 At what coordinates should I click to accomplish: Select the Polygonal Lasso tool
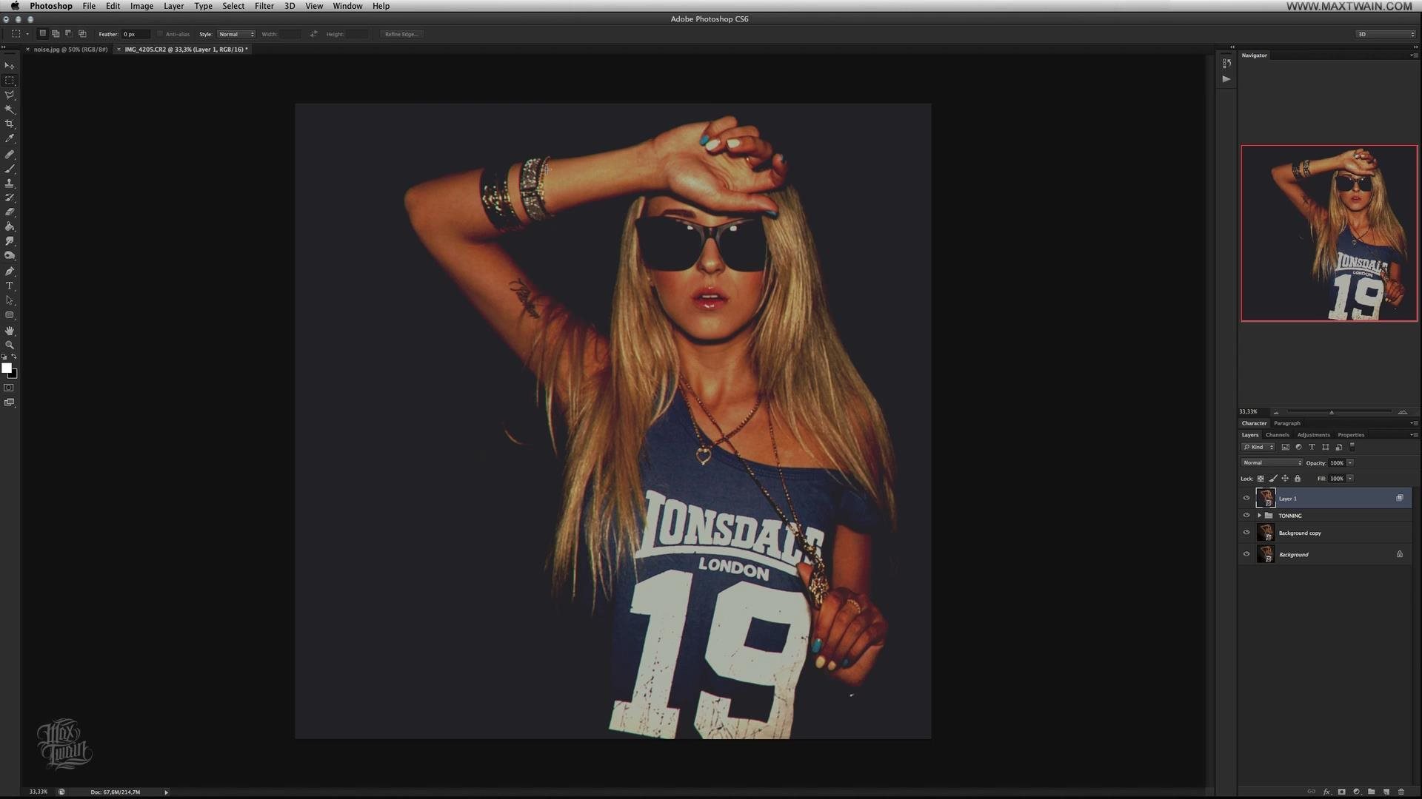tap(10, 95)
